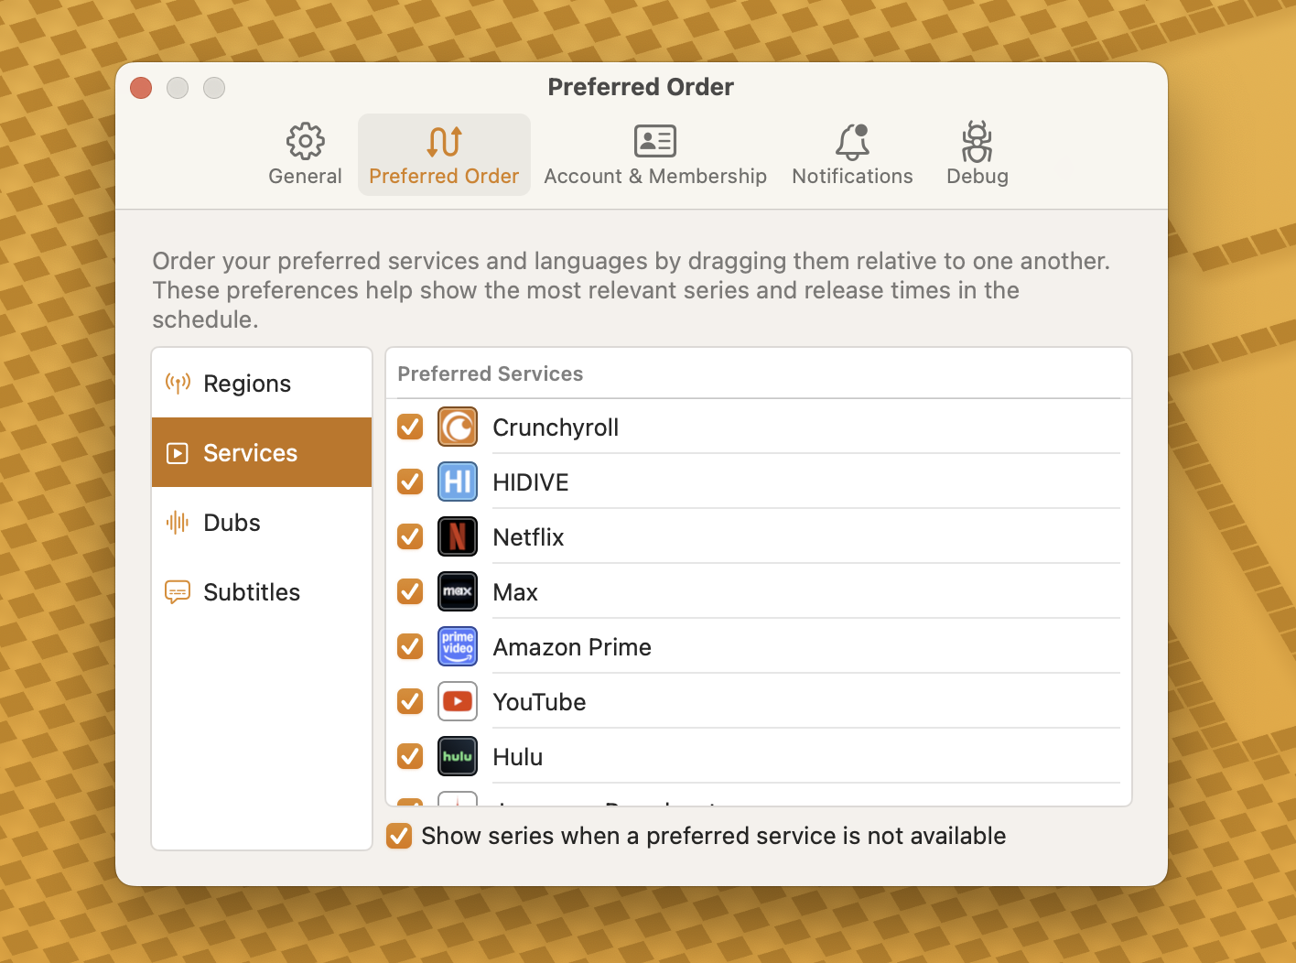Select Dubs in the sidebar

tap(262, 523)
